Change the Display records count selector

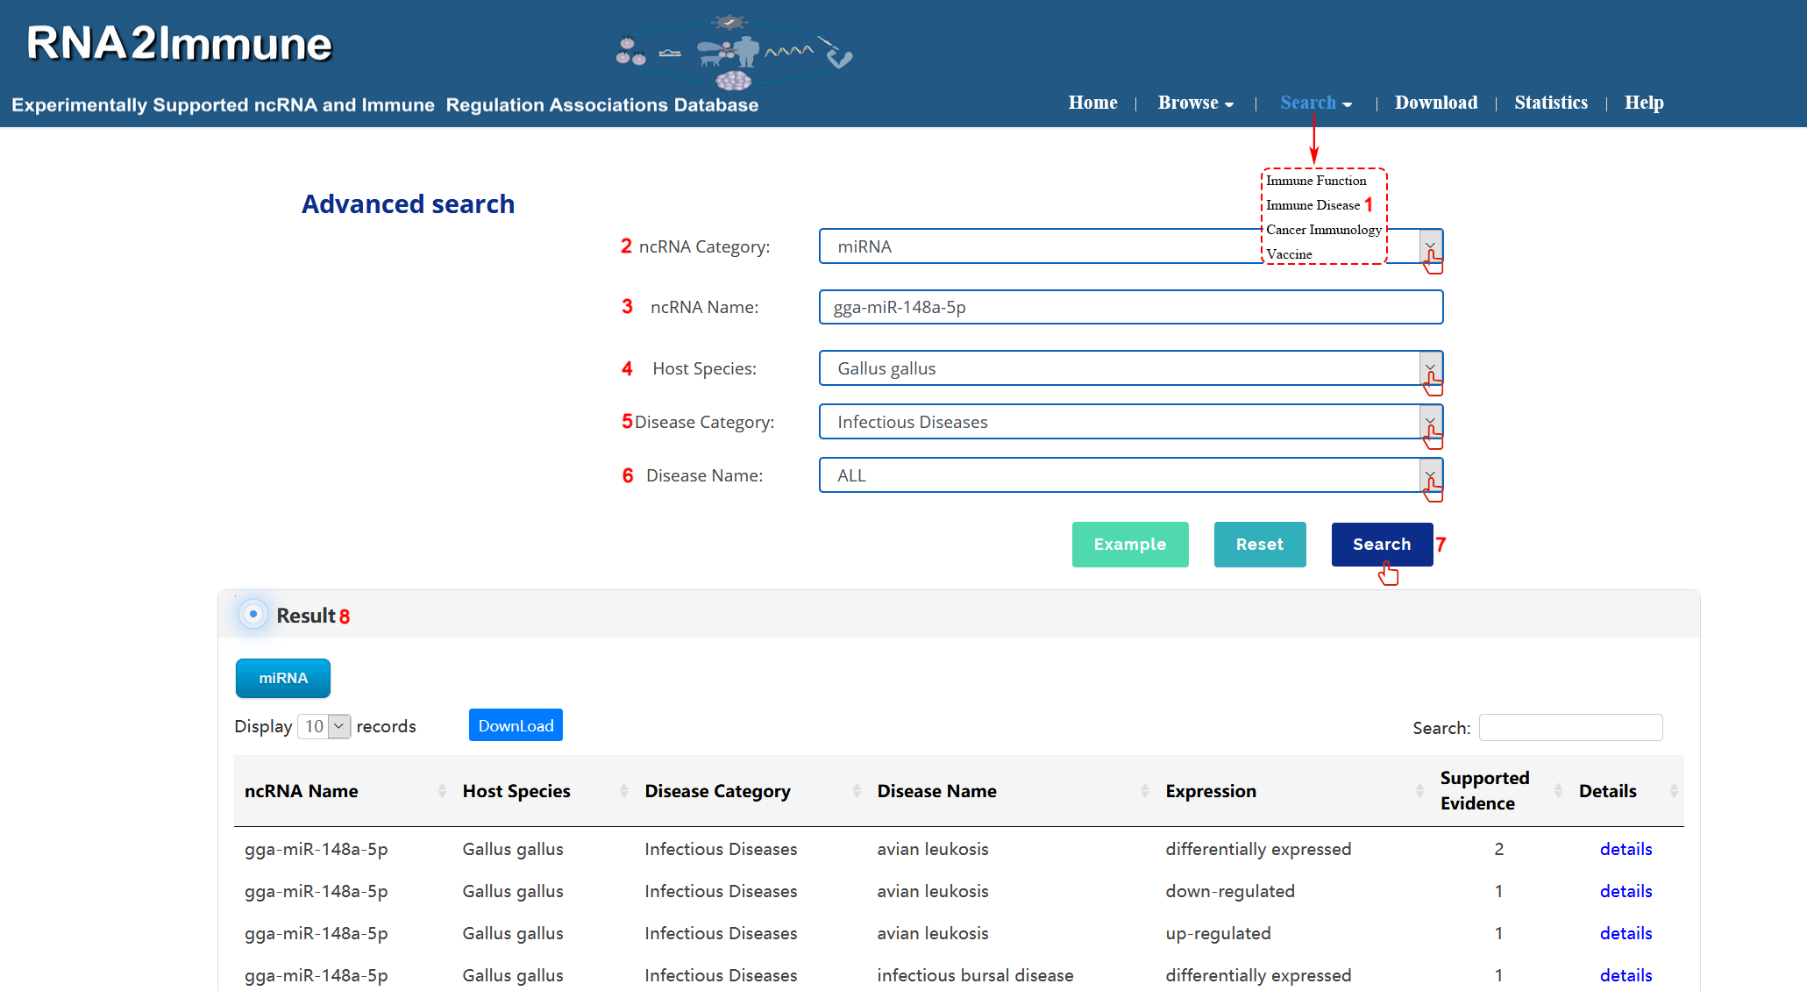(x=324, y=726)
